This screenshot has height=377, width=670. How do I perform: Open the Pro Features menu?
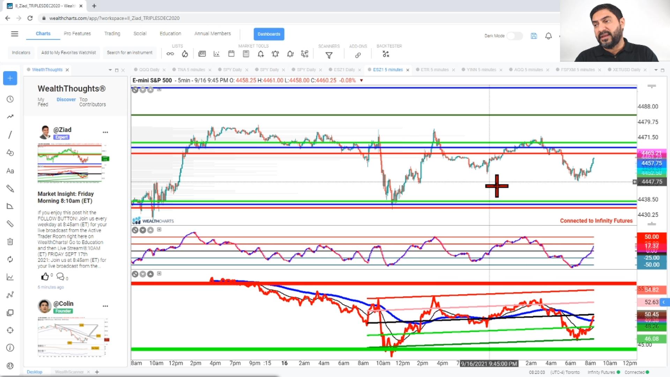click(77, 34)
